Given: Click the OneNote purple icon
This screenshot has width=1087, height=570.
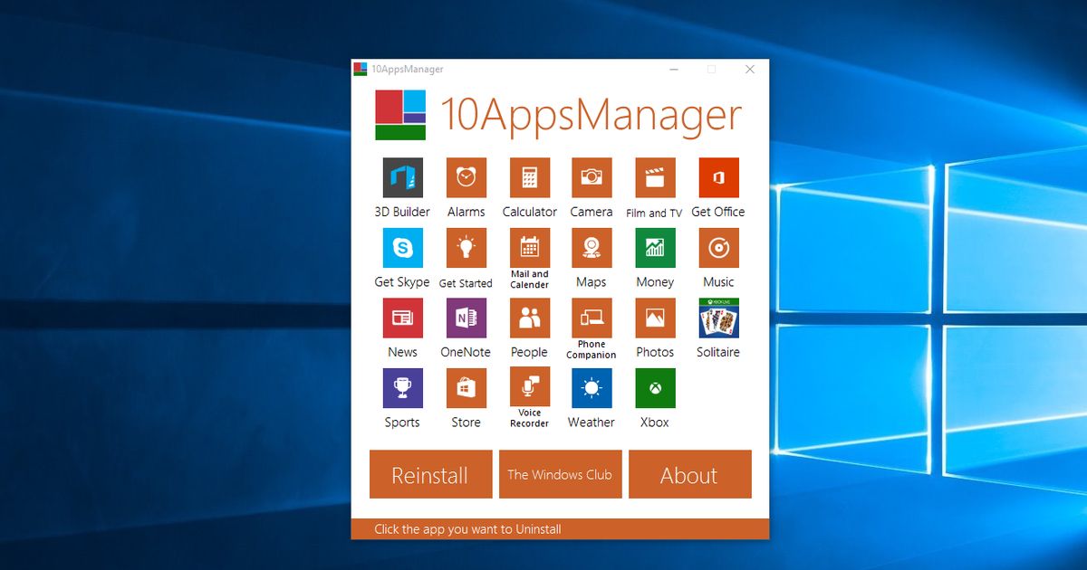Looking at the screenshot, I should 467,318.
